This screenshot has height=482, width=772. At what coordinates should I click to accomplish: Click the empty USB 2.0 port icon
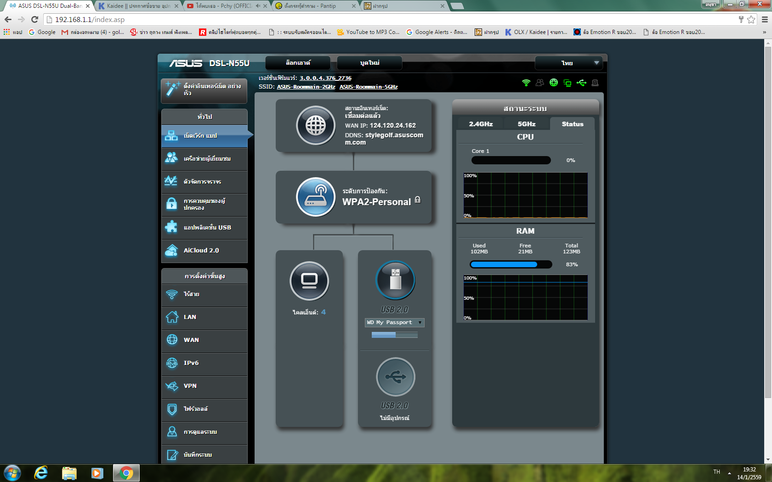click(x=395, y=377)
